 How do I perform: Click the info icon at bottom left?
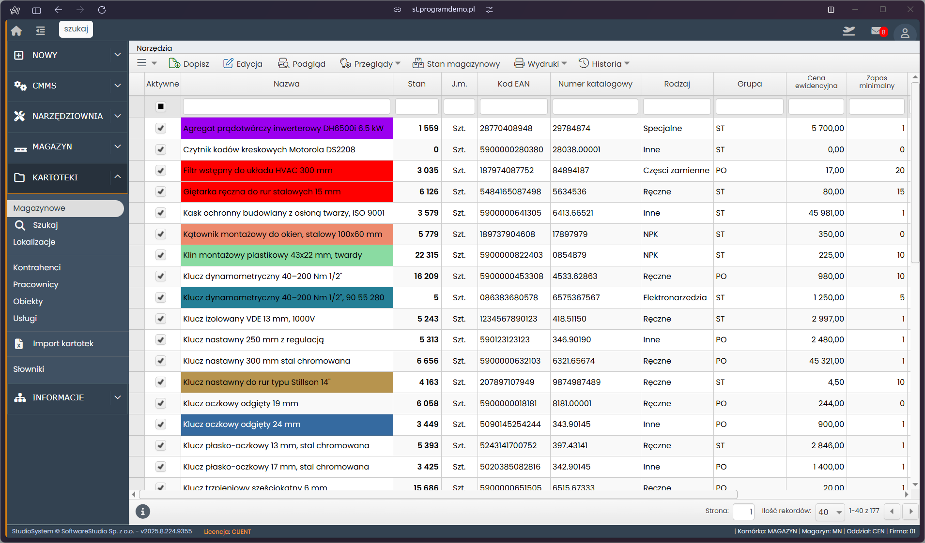(x=142, y=511)
